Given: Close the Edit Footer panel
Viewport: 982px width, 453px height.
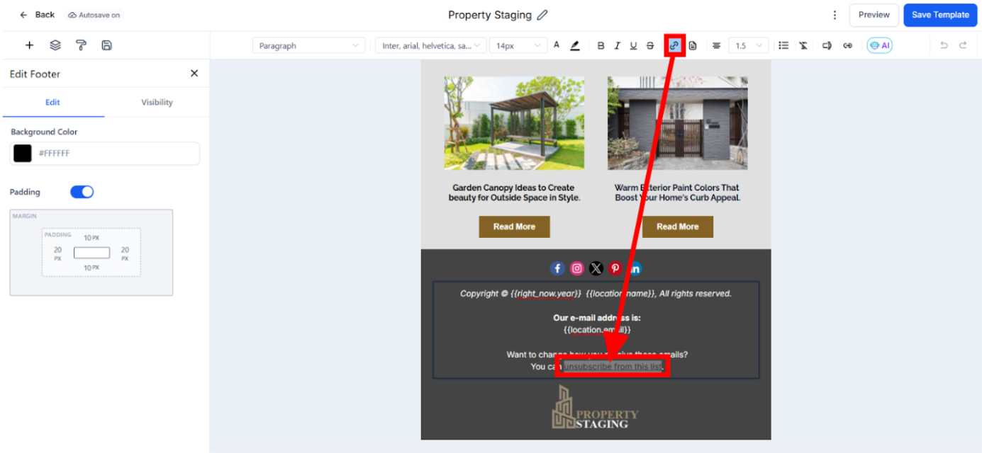Looking at the screenshot, I should (194, 74).
